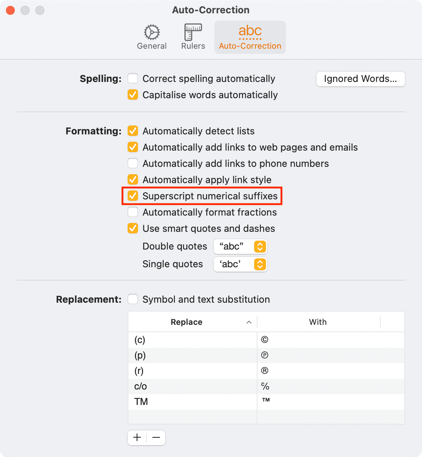This screenshot has width=422, height=457.
Task: Toggle Automatically add links to phone numbers
Action: click(x=133, y=164)
